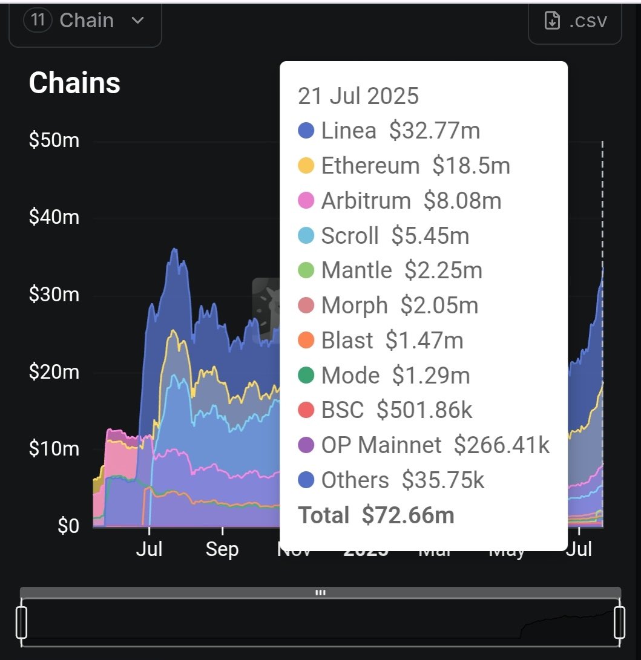Click the Mantle green legend dot
This screenshot has width=641, height=660.
coord(306,270)
